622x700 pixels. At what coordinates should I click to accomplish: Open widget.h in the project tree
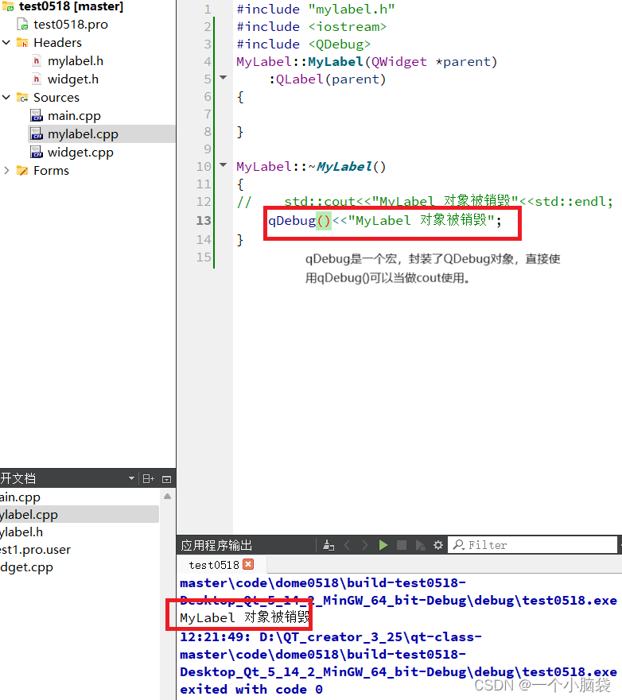[x=73, y=79]
